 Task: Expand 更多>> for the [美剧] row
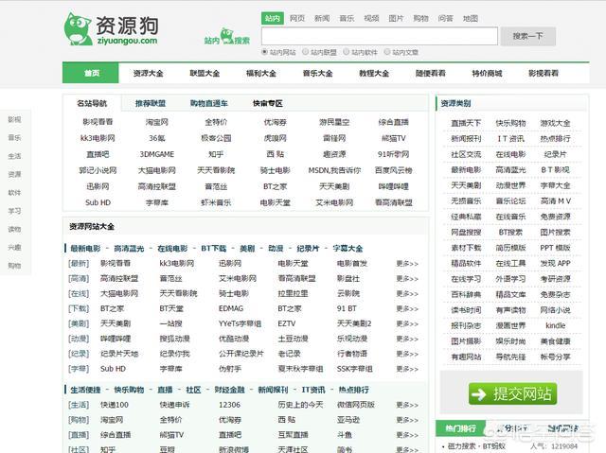tap(407, 323)
